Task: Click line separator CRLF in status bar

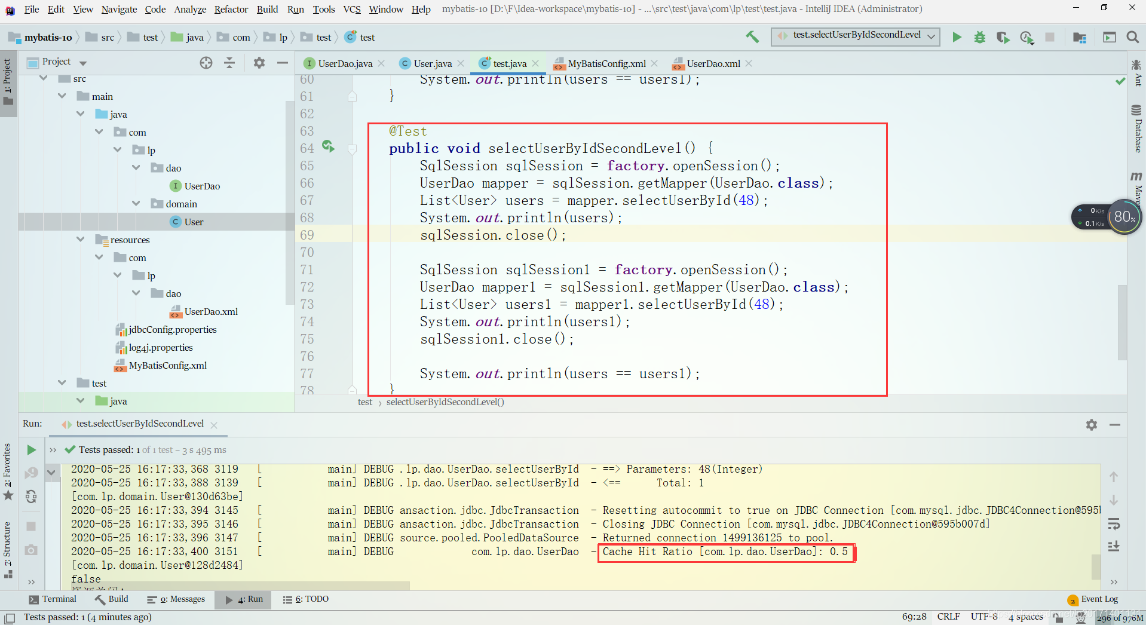Action: click(x=948, y=617)
